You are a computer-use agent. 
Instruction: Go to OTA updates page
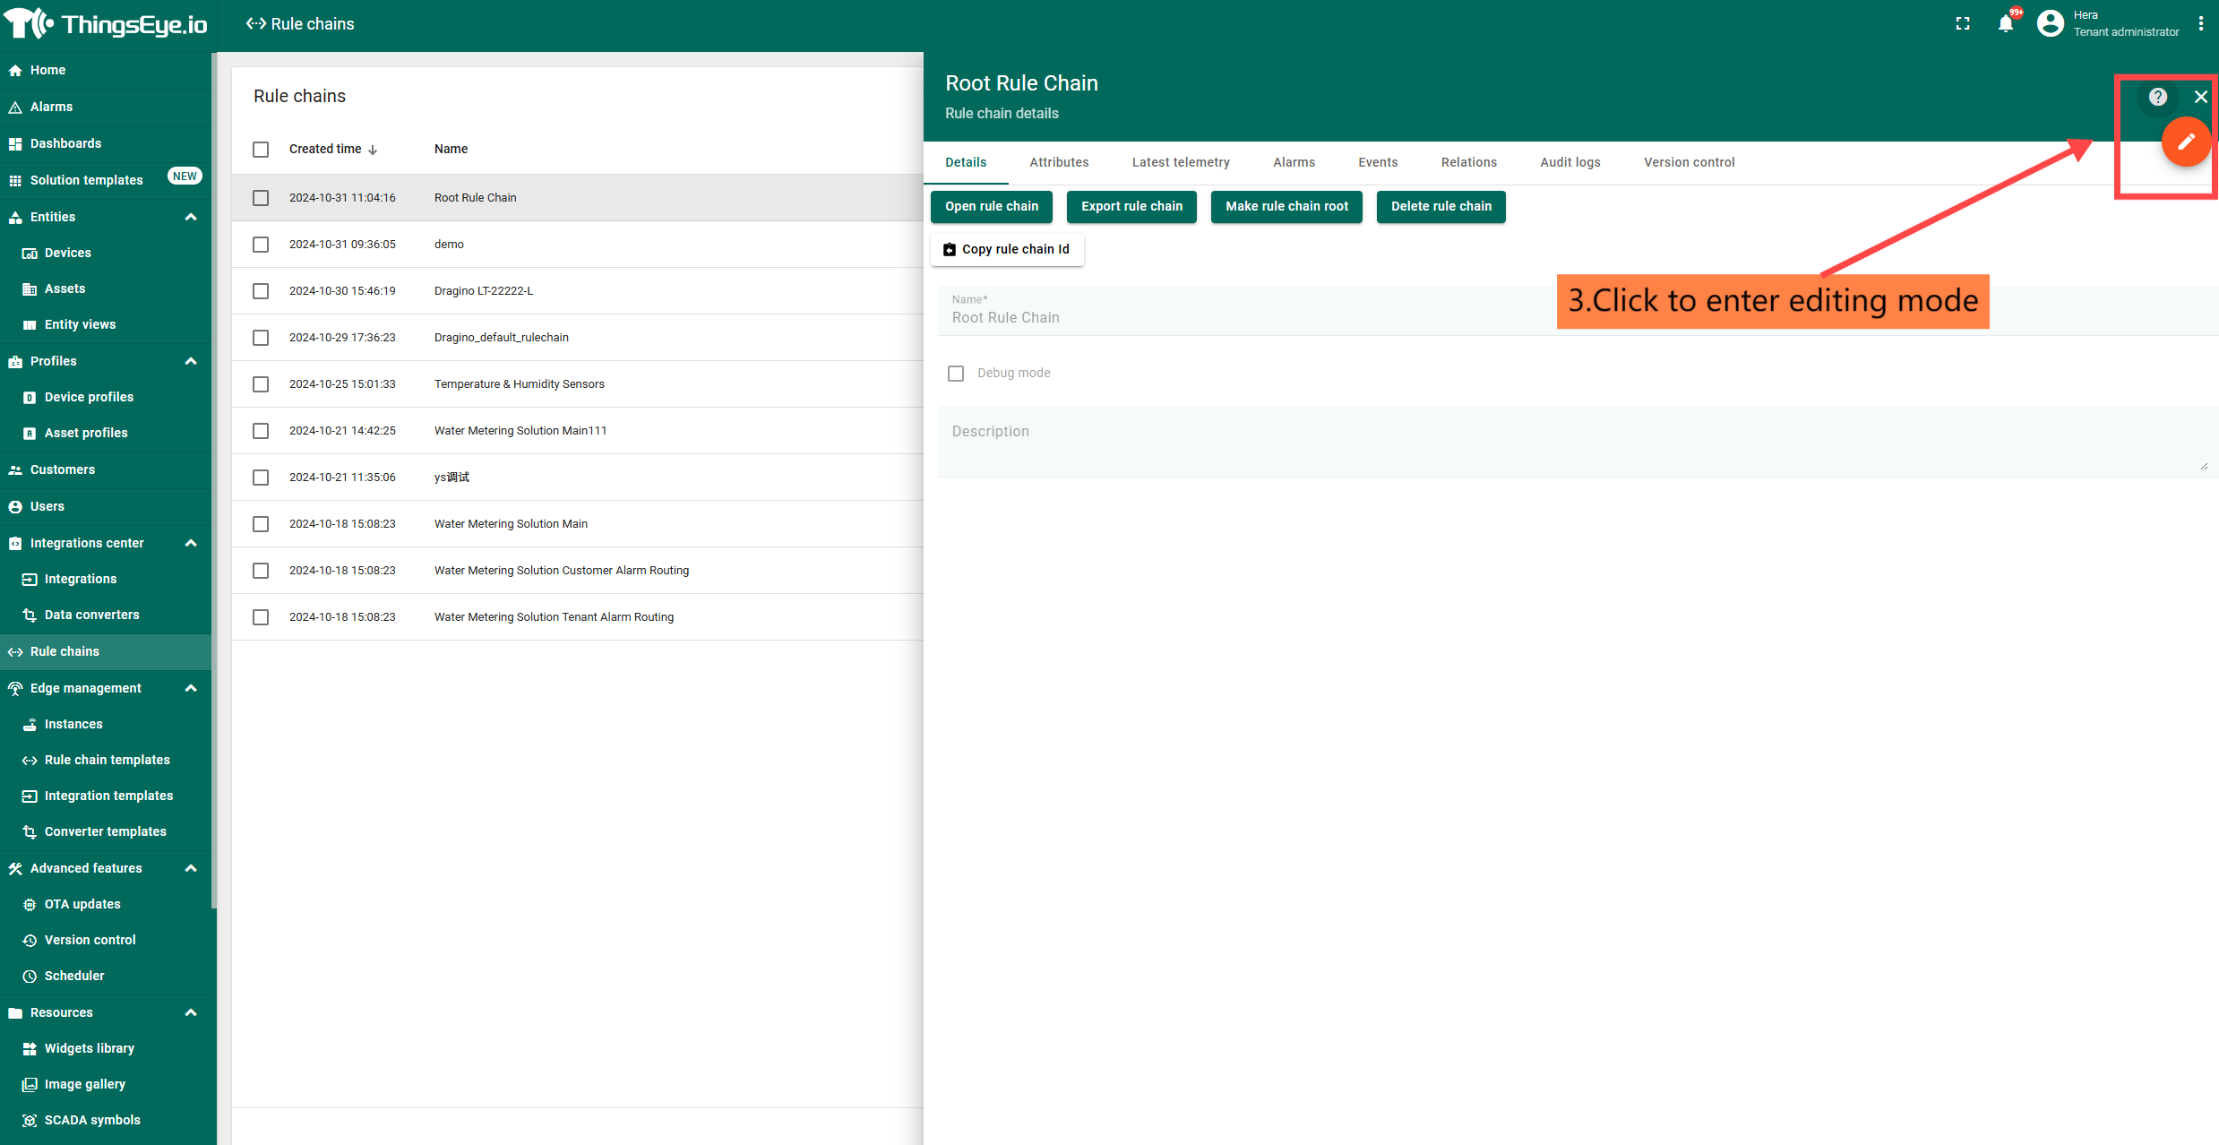coord(82,904)
